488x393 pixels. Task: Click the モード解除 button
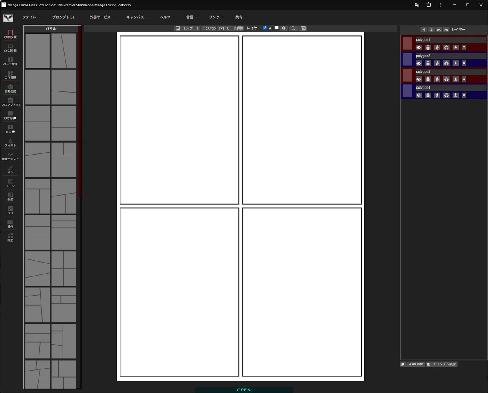point(231,28)
